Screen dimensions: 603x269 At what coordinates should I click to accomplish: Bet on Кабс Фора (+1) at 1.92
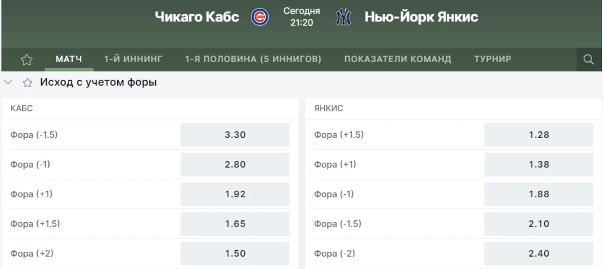(x=235, y=194)
